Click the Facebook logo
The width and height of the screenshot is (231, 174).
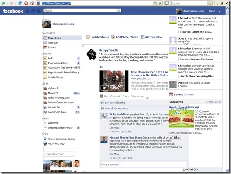(13, 11)
